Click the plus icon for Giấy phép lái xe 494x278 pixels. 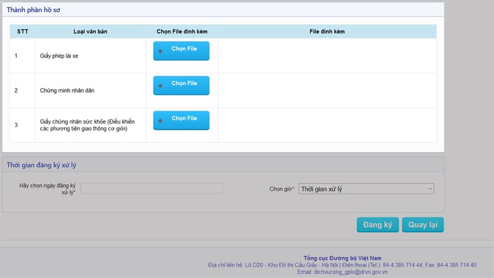(x=161, y=51)
